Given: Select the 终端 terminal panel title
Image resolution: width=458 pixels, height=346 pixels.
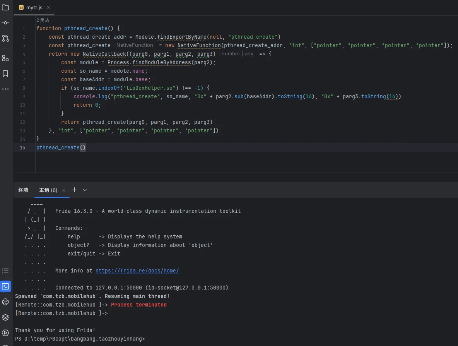Looking at the screenshot, I should [23, 190].
